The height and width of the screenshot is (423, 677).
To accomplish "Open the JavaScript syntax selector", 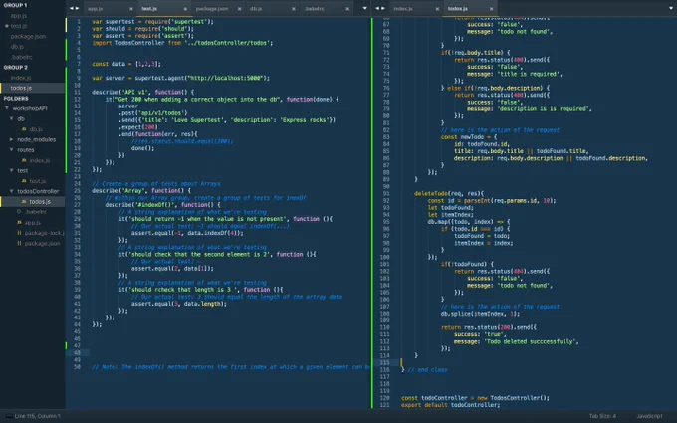I will click(x=650, y=416).
